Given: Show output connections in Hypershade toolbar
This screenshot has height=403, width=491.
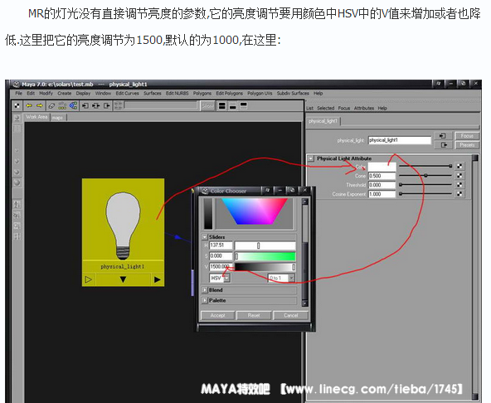Looking at the screenshot, I should click(x=107, y=106).
